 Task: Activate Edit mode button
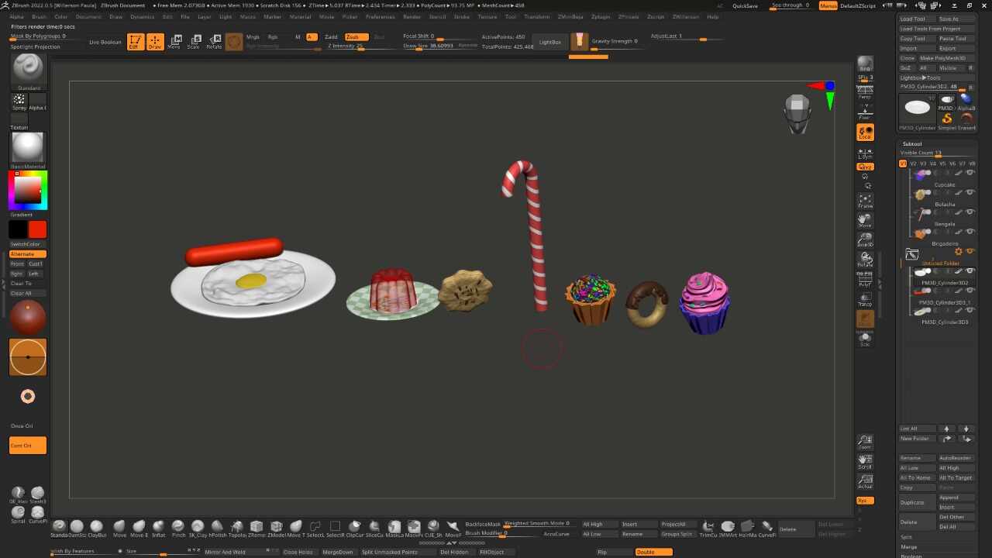pos(135,42)
